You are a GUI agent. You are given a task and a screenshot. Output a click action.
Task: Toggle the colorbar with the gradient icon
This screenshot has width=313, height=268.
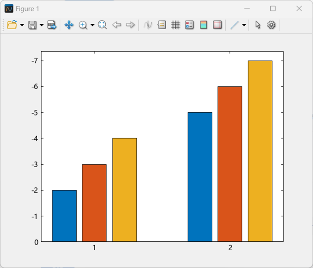pos(203,25)
